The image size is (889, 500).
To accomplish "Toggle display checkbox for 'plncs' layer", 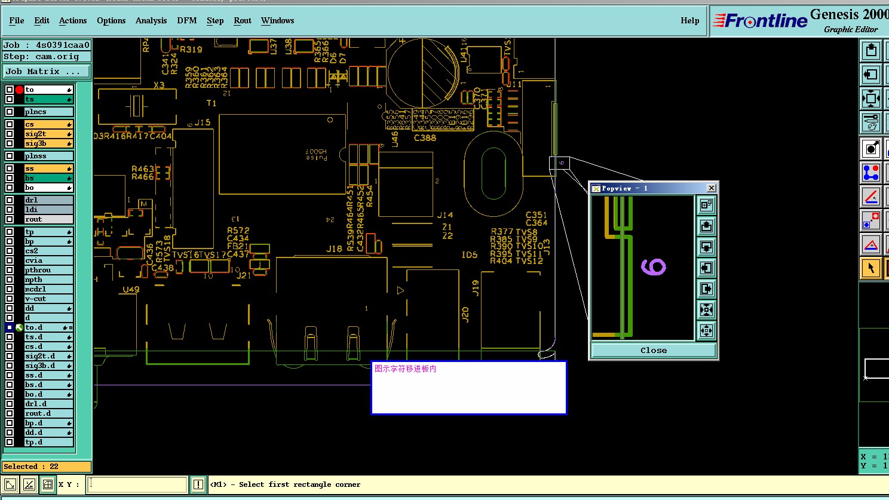I will pos(10,112).
